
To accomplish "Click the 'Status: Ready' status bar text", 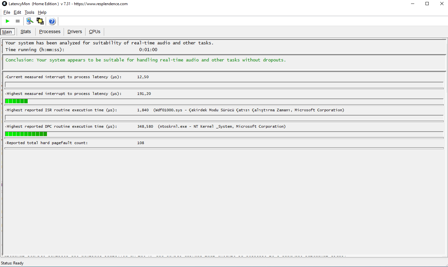I will click(x=12, y=263).
